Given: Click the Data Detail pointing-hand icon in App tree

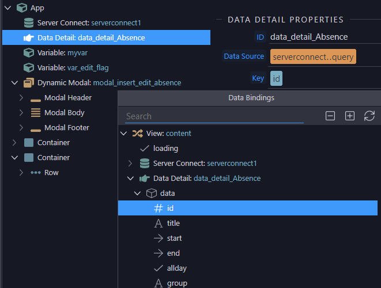Looking at the screenshot, I should coord(29,38).
